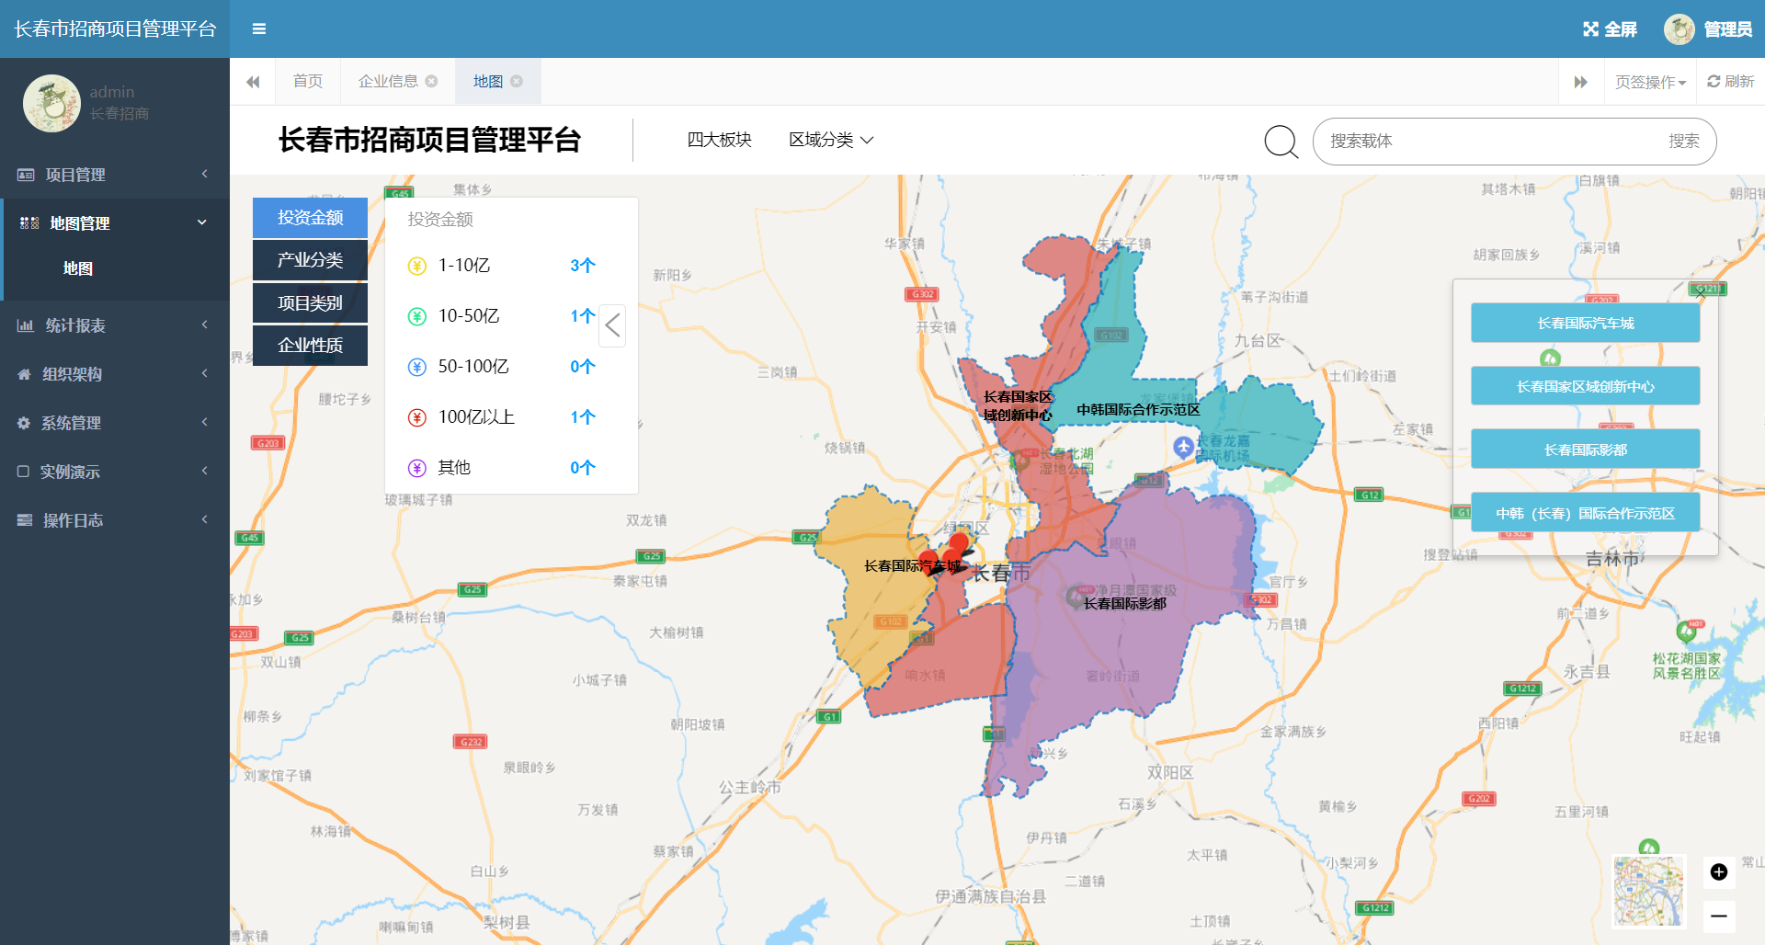The width and height of the screenshot is (1765, 945).
Task: Expand the 统计报表 sidebar menu
Action: click(204, 324)
